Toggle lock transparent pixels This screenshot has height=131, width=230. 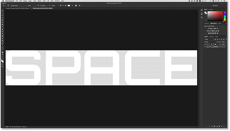208,44
